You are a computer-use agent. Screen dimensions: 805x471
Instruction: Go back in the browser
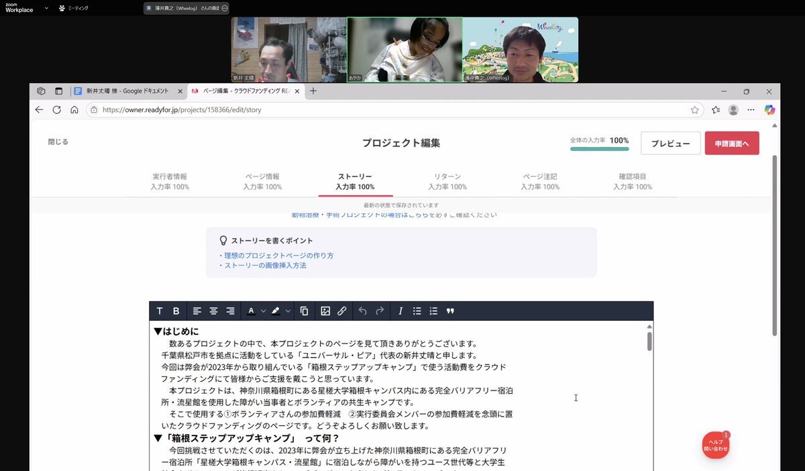pos(39,109)
